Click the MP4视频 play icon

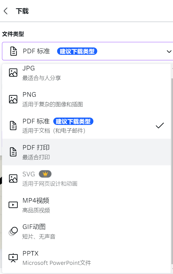[x=13, y=205]
